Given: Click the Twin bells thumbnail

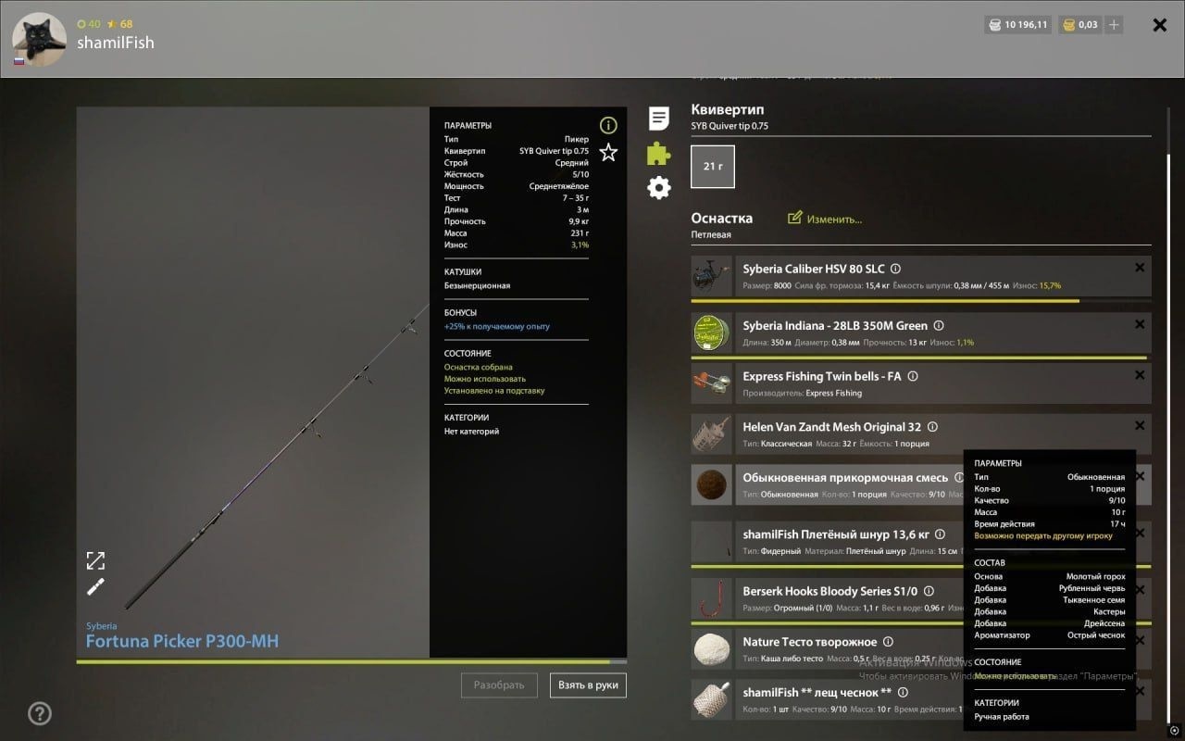Looking at the screenshot, I should click(712, 383).
